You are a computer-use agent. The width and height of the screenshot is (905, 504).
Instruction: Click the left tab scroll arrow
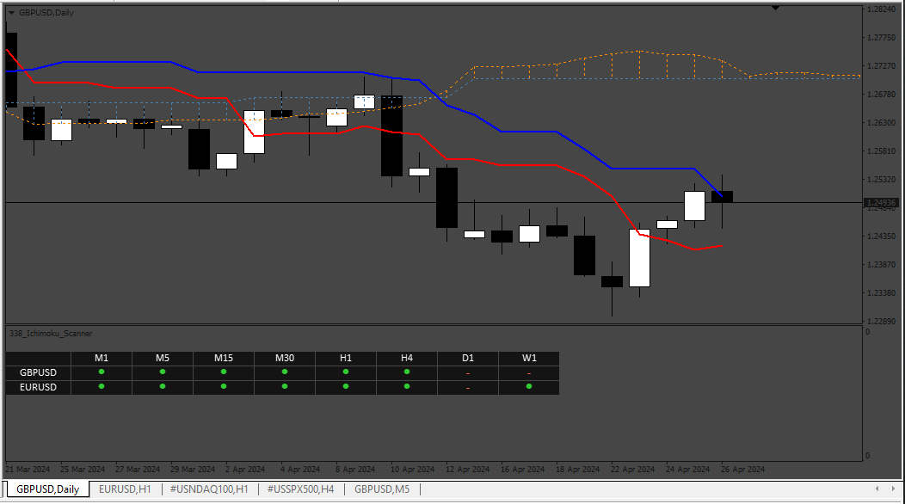pyautogui.click(x=877, y=489)
